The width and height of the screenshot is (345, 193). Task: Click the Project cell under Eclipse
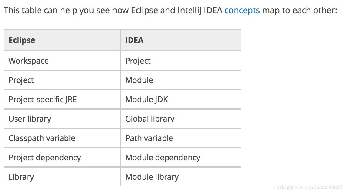pyautogui.click(x=62, y=80)
